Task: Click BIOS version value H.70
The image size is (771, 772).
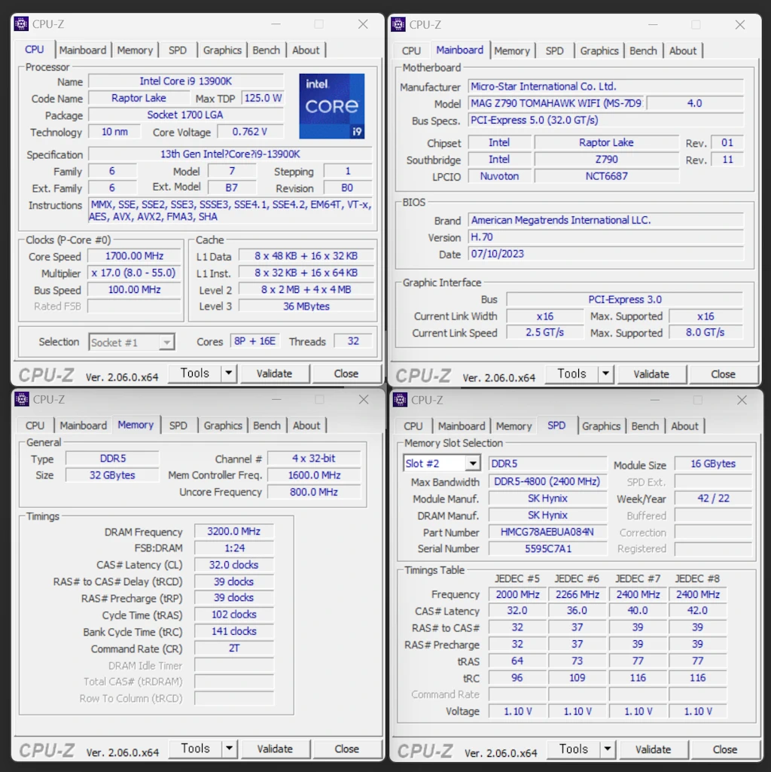Action: tap(605, 237)
